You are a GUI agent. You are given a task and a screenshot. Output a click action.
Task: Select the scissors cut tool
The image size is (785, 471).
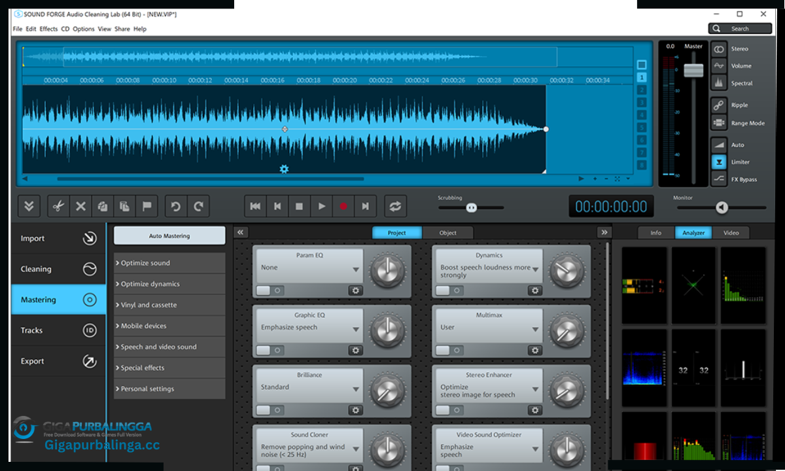point(58,206)
